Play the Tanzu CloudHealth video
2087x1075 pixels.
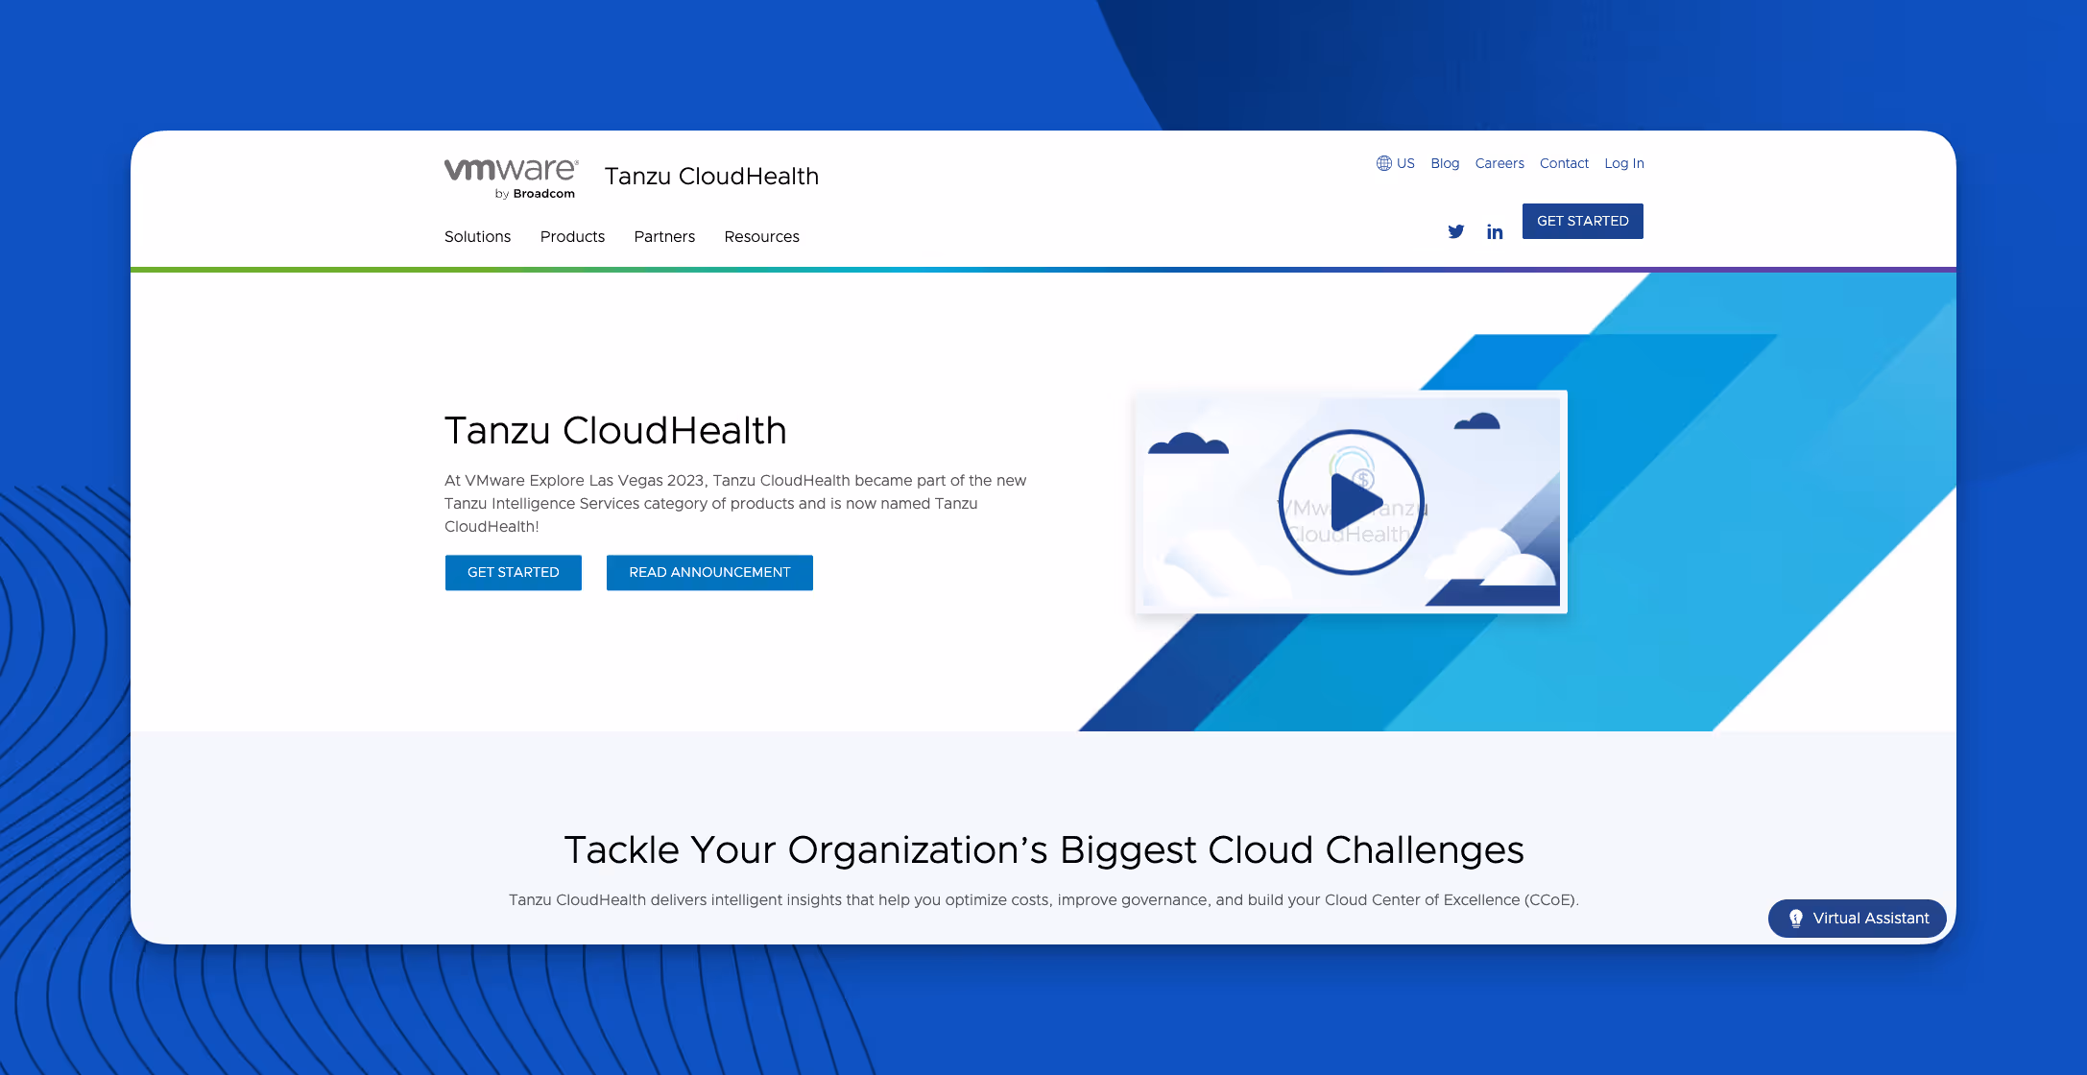[x=1352, y=502]
